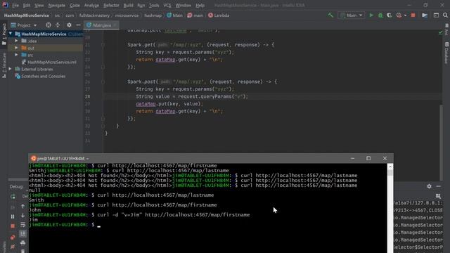Expand the out folder
The image size is (450, 253).
click(x=16, y=48)
